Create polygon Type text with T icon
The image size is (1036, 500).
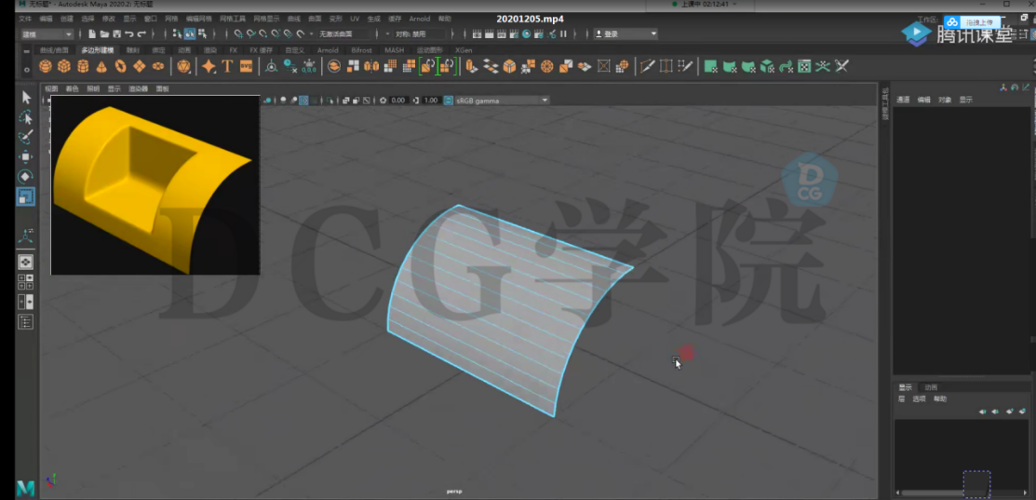point(227,66)
